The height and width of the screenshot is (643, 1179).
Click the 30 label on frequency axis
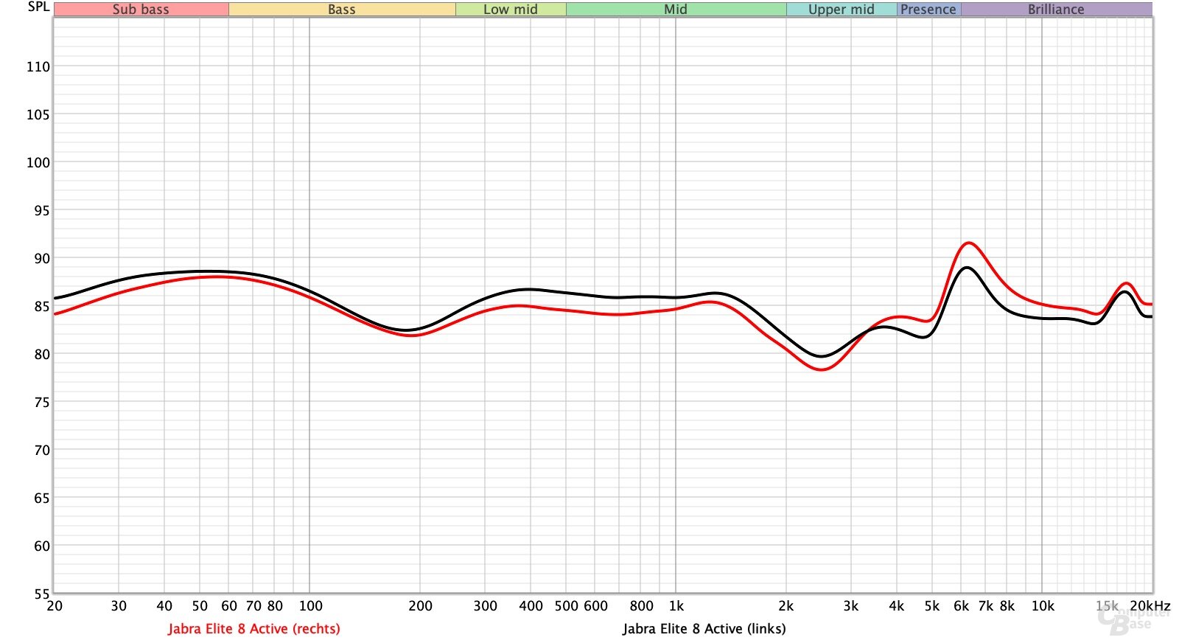click(x=119, y=606)
